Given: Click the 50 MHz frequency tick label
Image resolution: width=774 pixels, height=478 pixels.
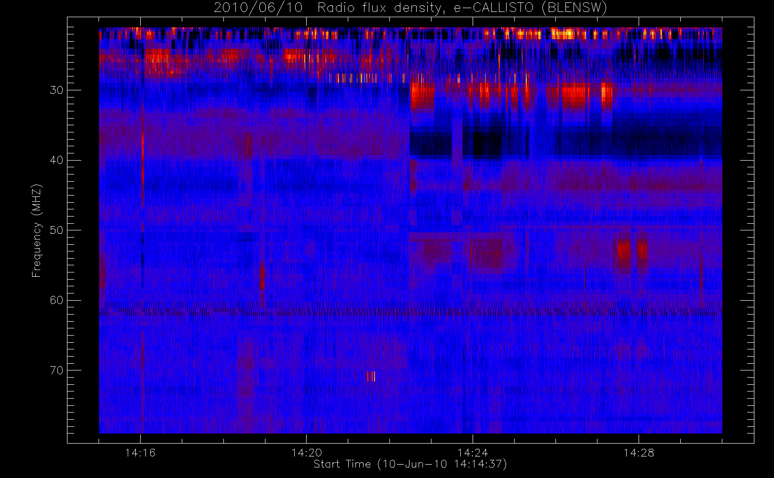Looking at the screenshot, I should (56, 230).
